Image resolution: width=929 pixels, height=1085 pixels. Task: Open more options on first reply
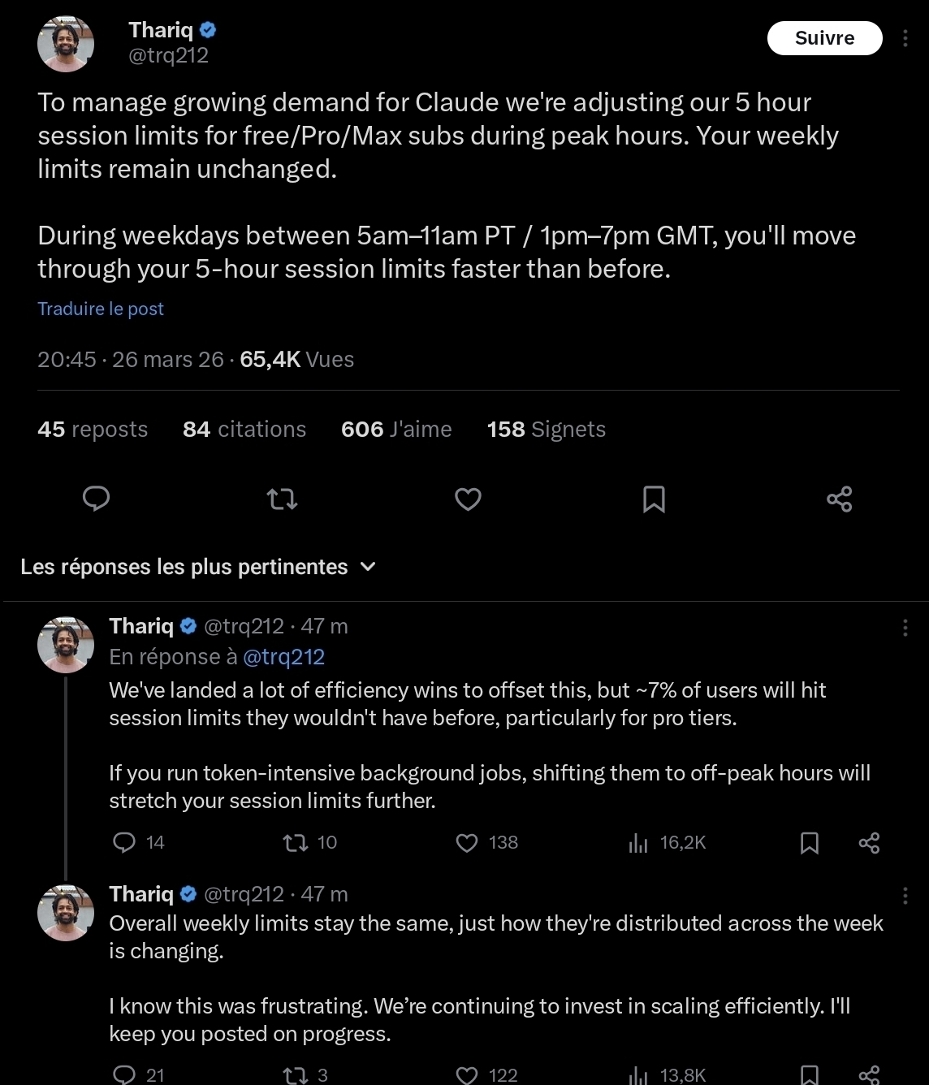point(905,628)
